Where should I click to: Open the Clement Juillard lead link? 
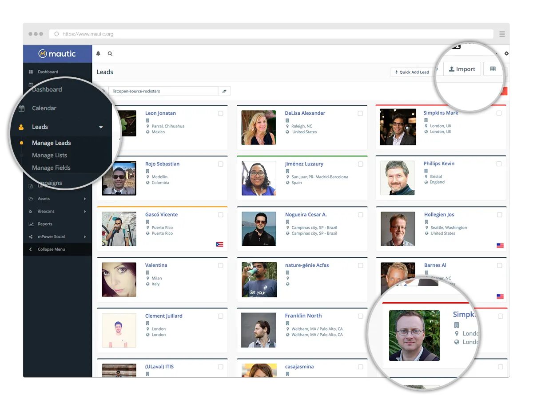tap(164, 316)
